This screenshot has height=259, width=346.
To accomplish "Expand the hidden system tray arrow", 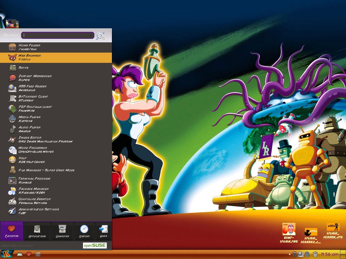I will (290, 254).
